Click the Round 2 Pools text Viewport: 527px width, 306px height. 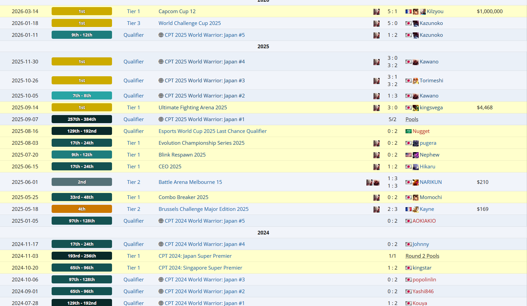(x=422, y=256)
